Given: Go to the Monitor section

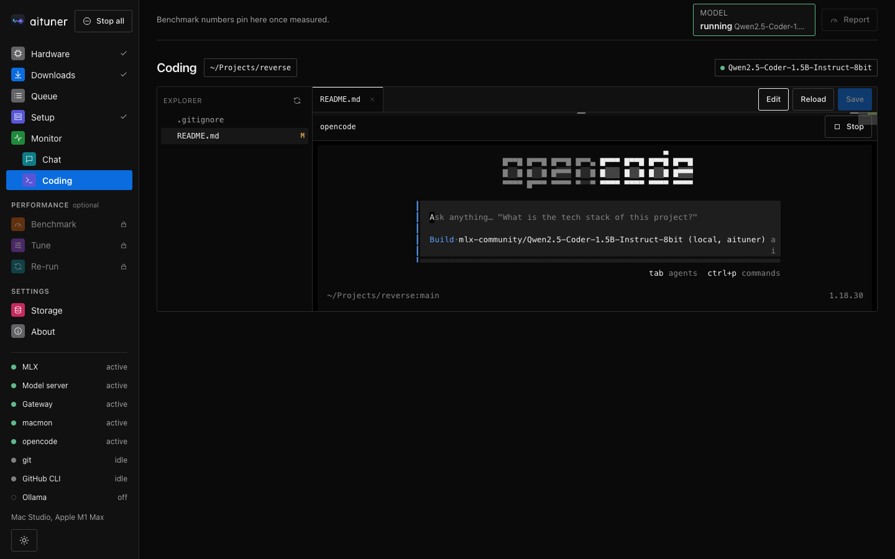Looking at the screenshot, I should coord(69,139).
